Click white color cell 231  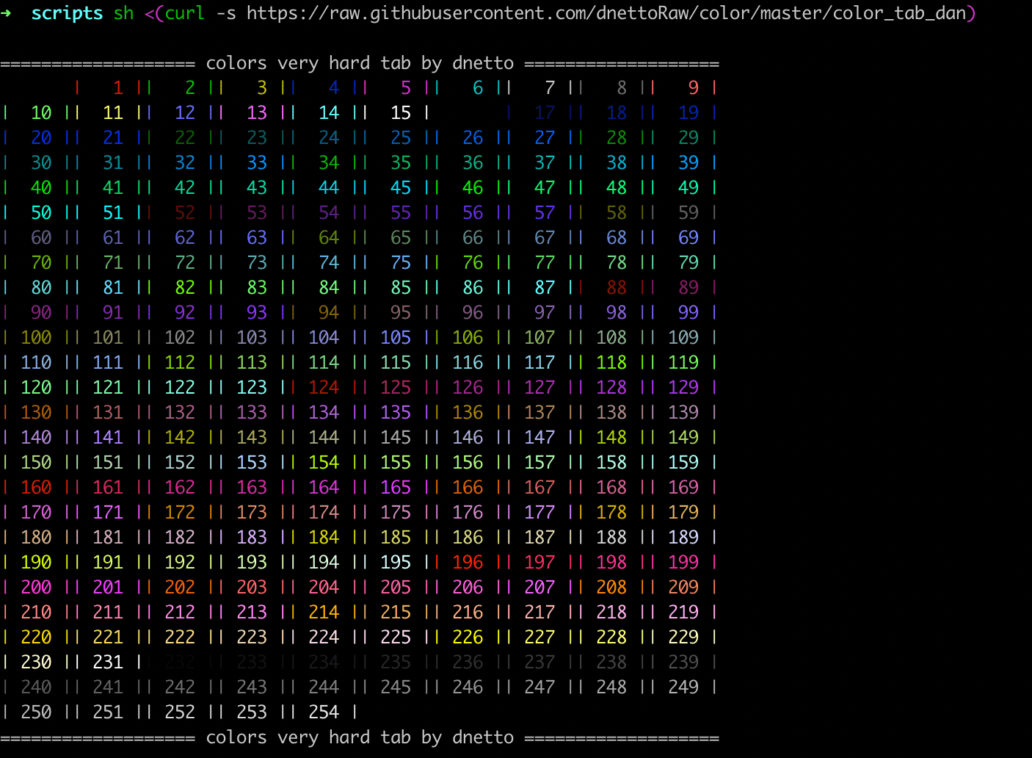coord(108,663)
